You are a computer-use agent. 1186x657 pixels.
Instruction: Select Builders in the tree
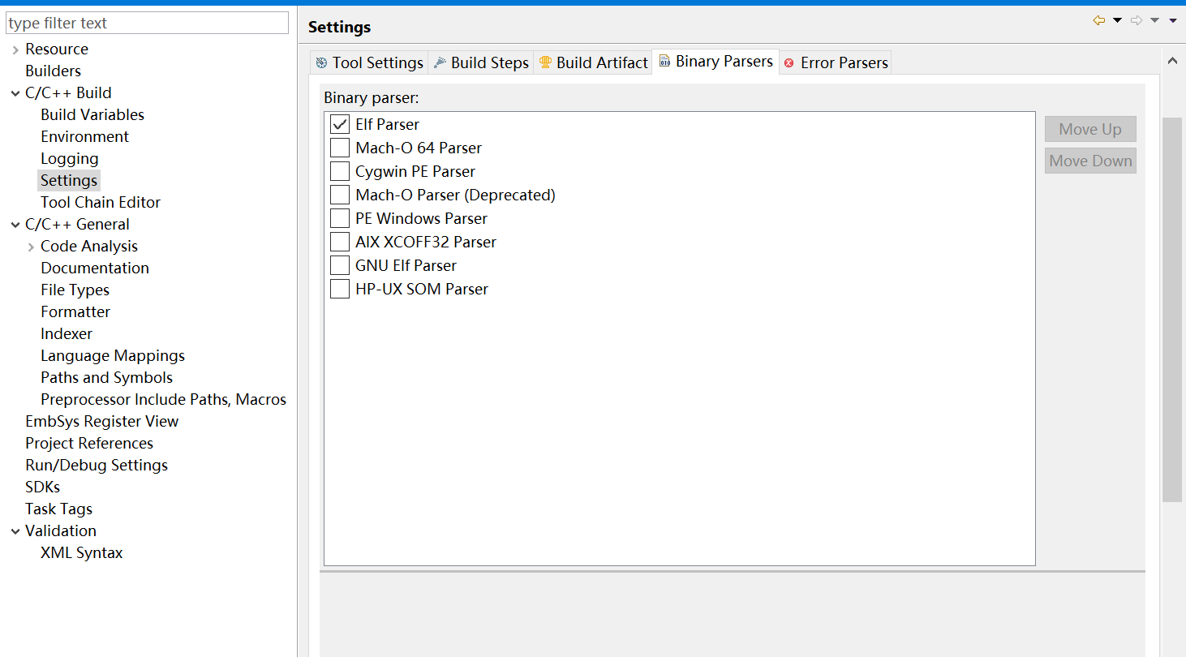point(53,71)
